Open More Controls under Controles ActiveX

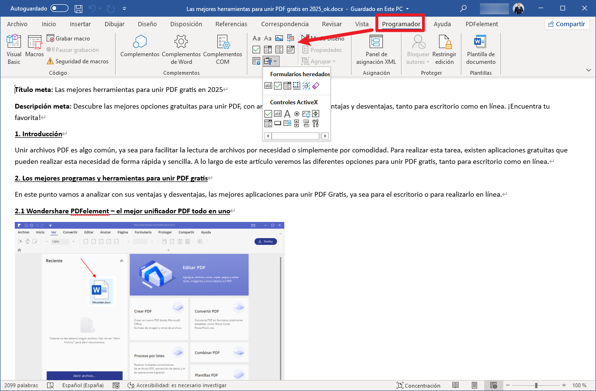tap(316, 123)
